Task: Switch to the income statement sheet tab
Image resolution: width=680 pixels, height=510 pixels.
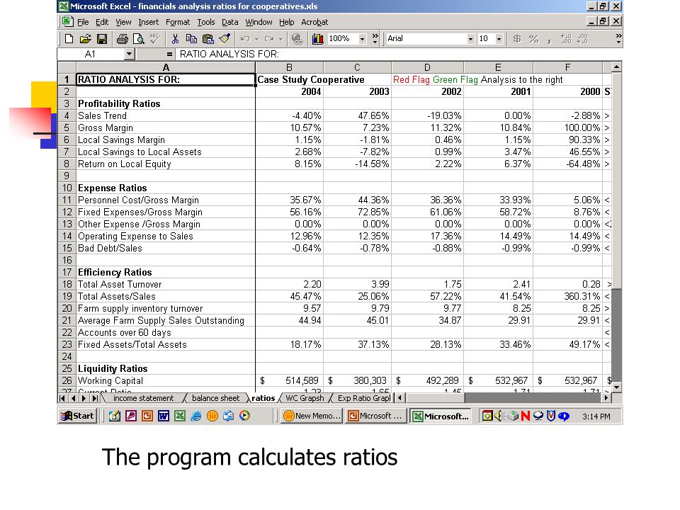Action: coord(143,398)
